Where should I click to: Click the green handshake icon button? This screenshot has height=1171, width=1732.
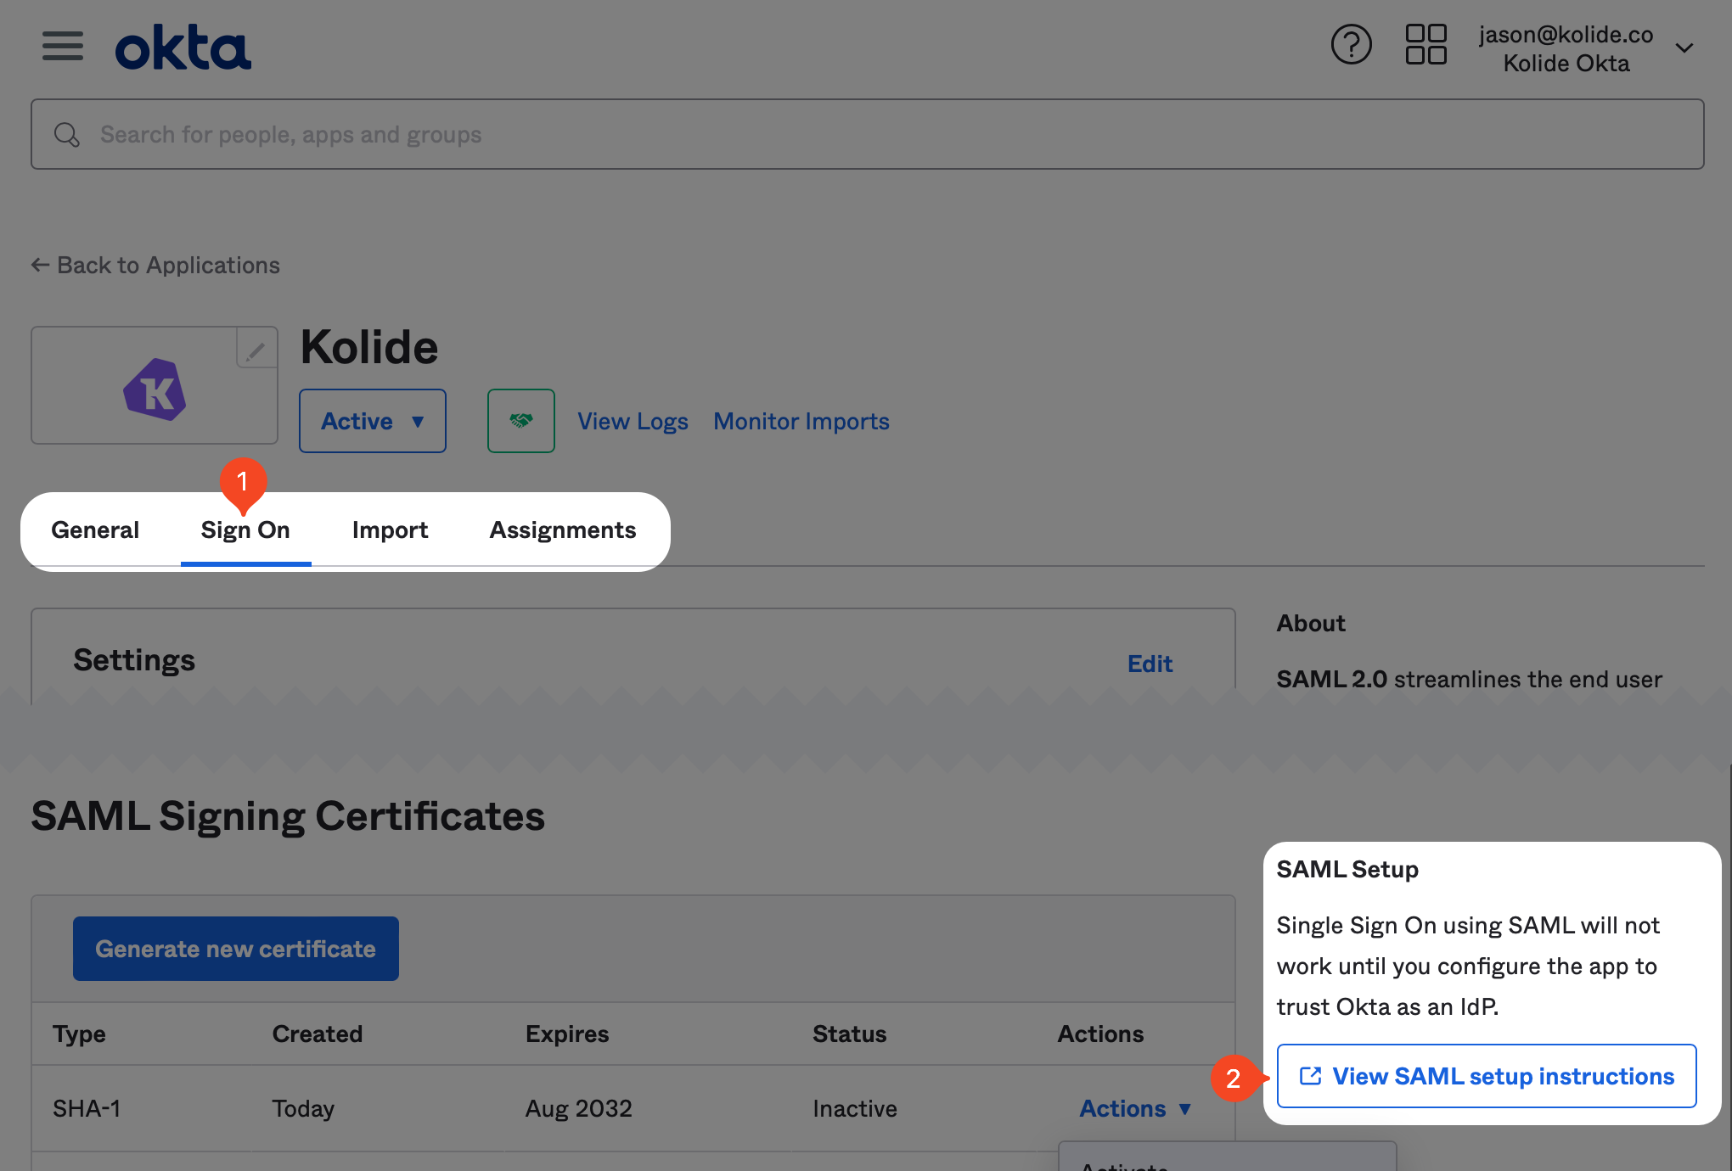pyautogui.click(x=521, y=421)
